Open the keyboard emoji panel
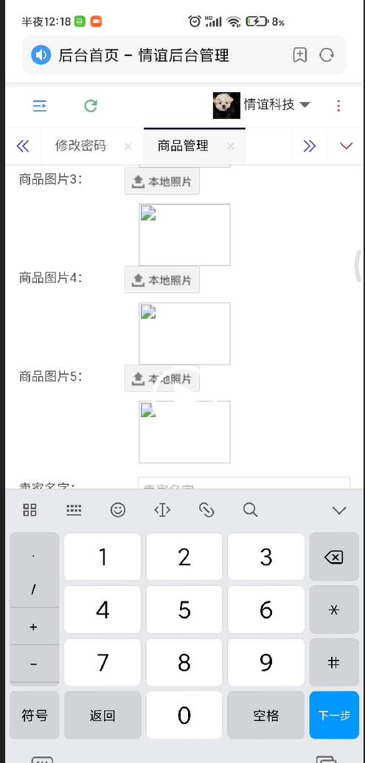This screenshot has height=763, width=365. (118, 509)
